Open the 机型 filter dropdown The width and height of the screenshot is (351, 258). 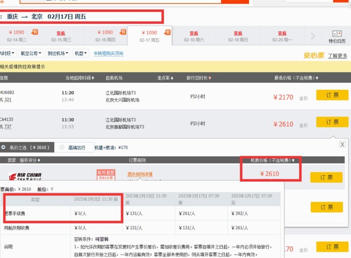(x=80, y=53)
